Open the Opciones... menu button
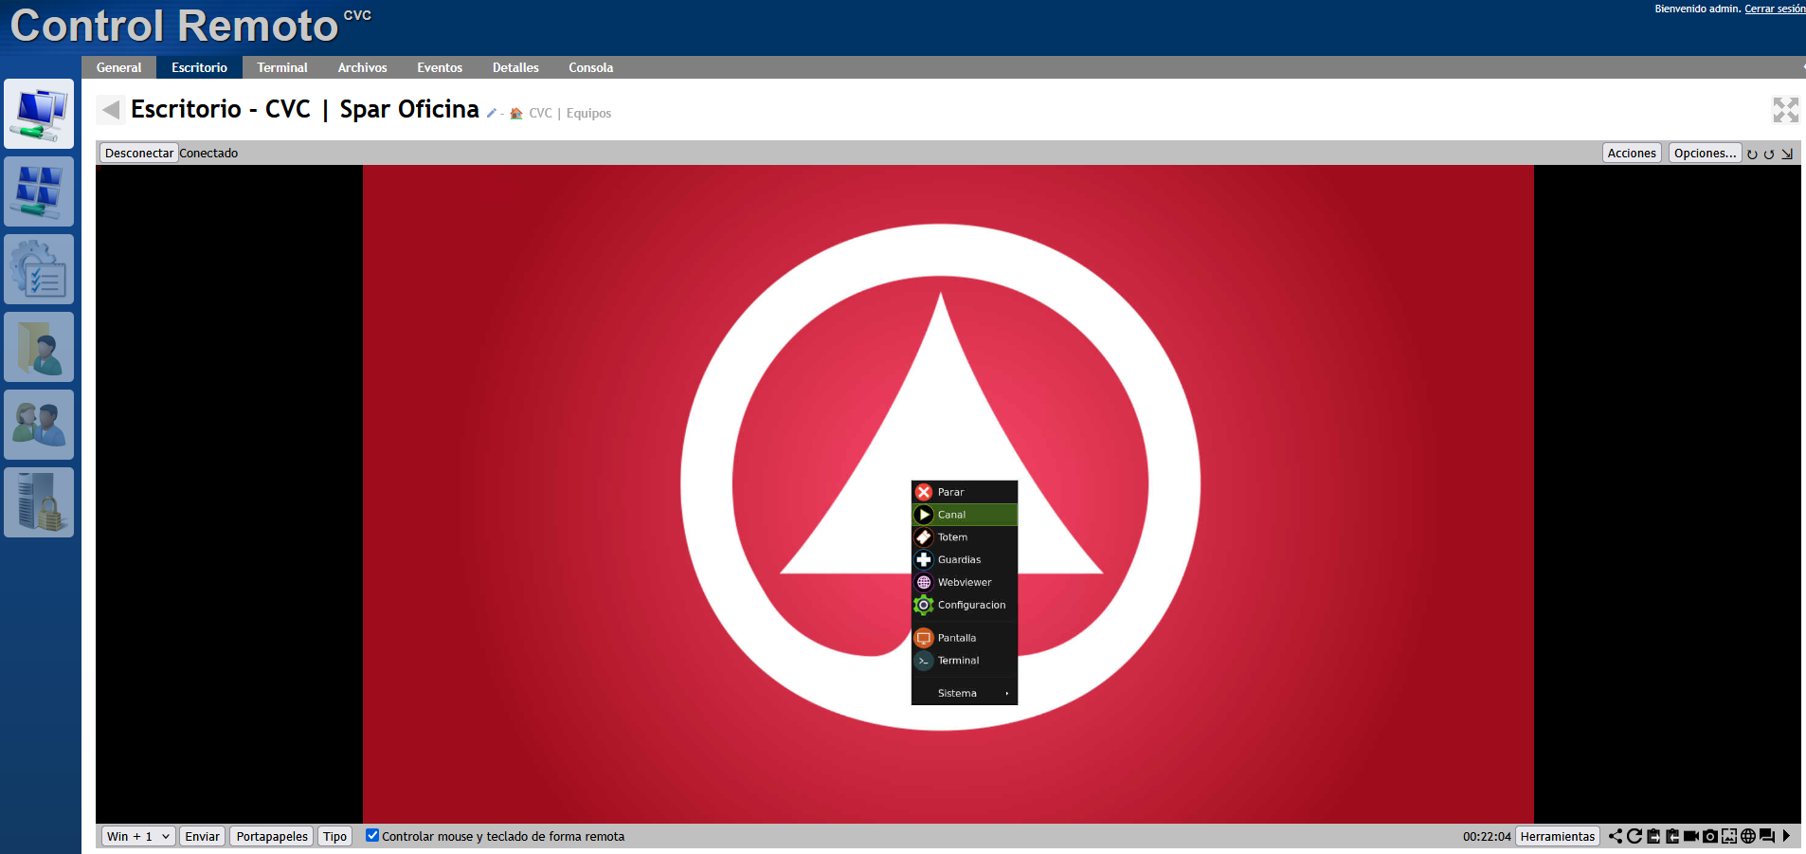Image resolution: width=1806 pixels, height=854 pixels. click(x=1704, y=153)
